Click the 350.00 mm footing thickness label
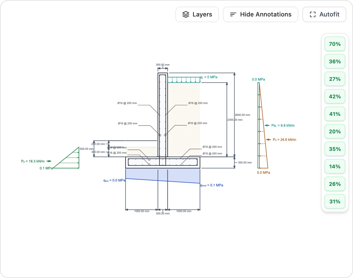353x278 pixels. pyautogui.click(x=245, y=163)
